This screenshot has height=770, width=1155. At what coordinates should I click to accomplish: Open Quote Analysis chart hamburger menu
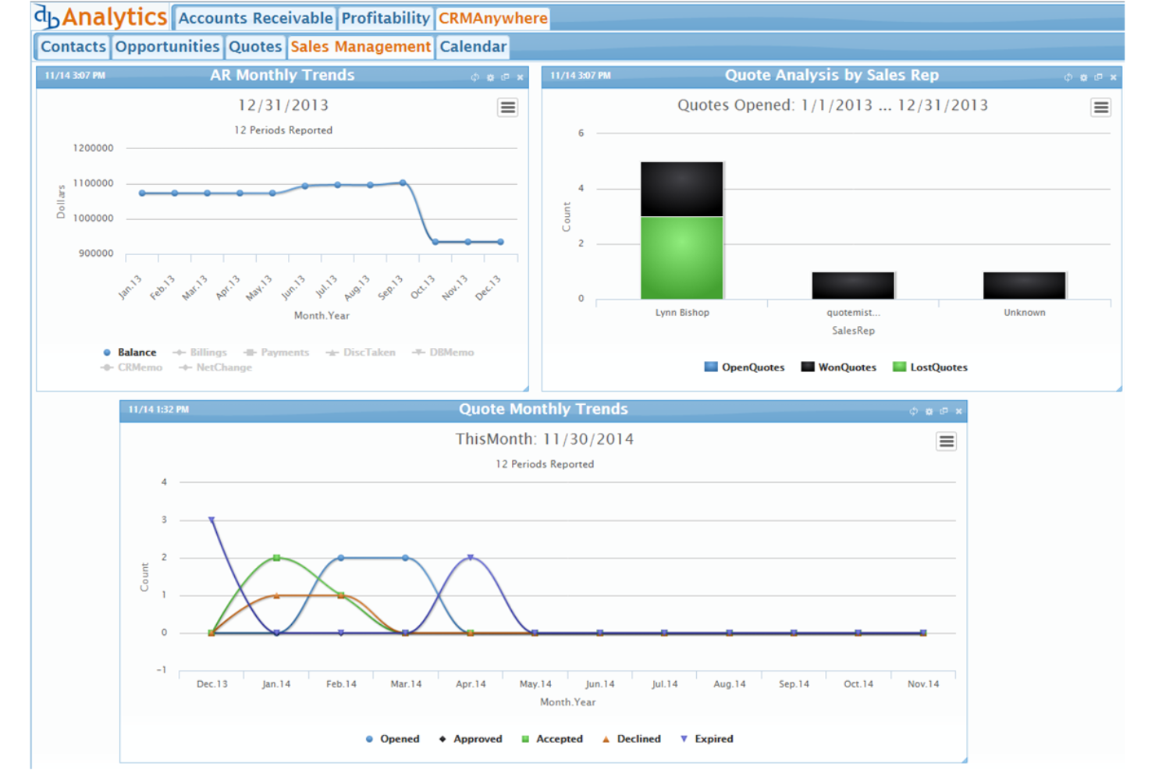click(1101, 108)
